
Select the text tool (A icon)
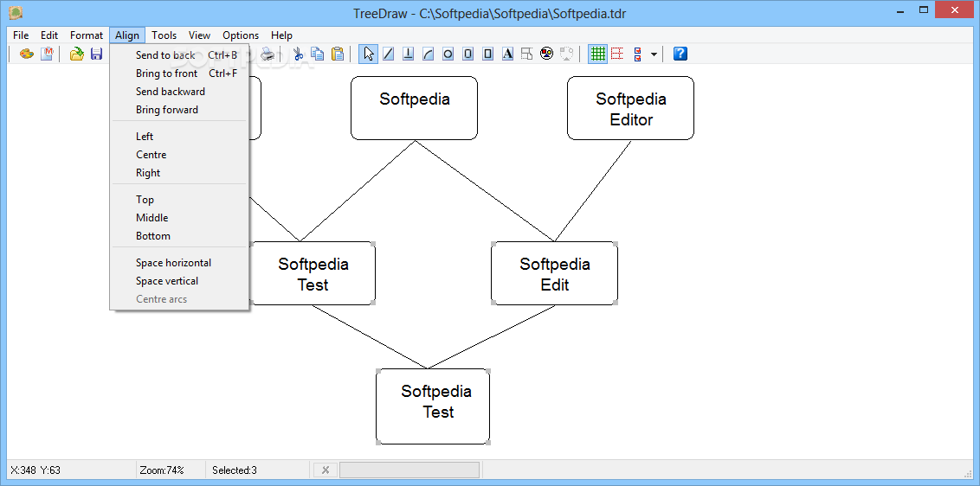507,54
